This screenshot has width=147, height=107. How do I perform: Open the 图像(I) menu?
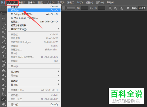tap(31, 3)
